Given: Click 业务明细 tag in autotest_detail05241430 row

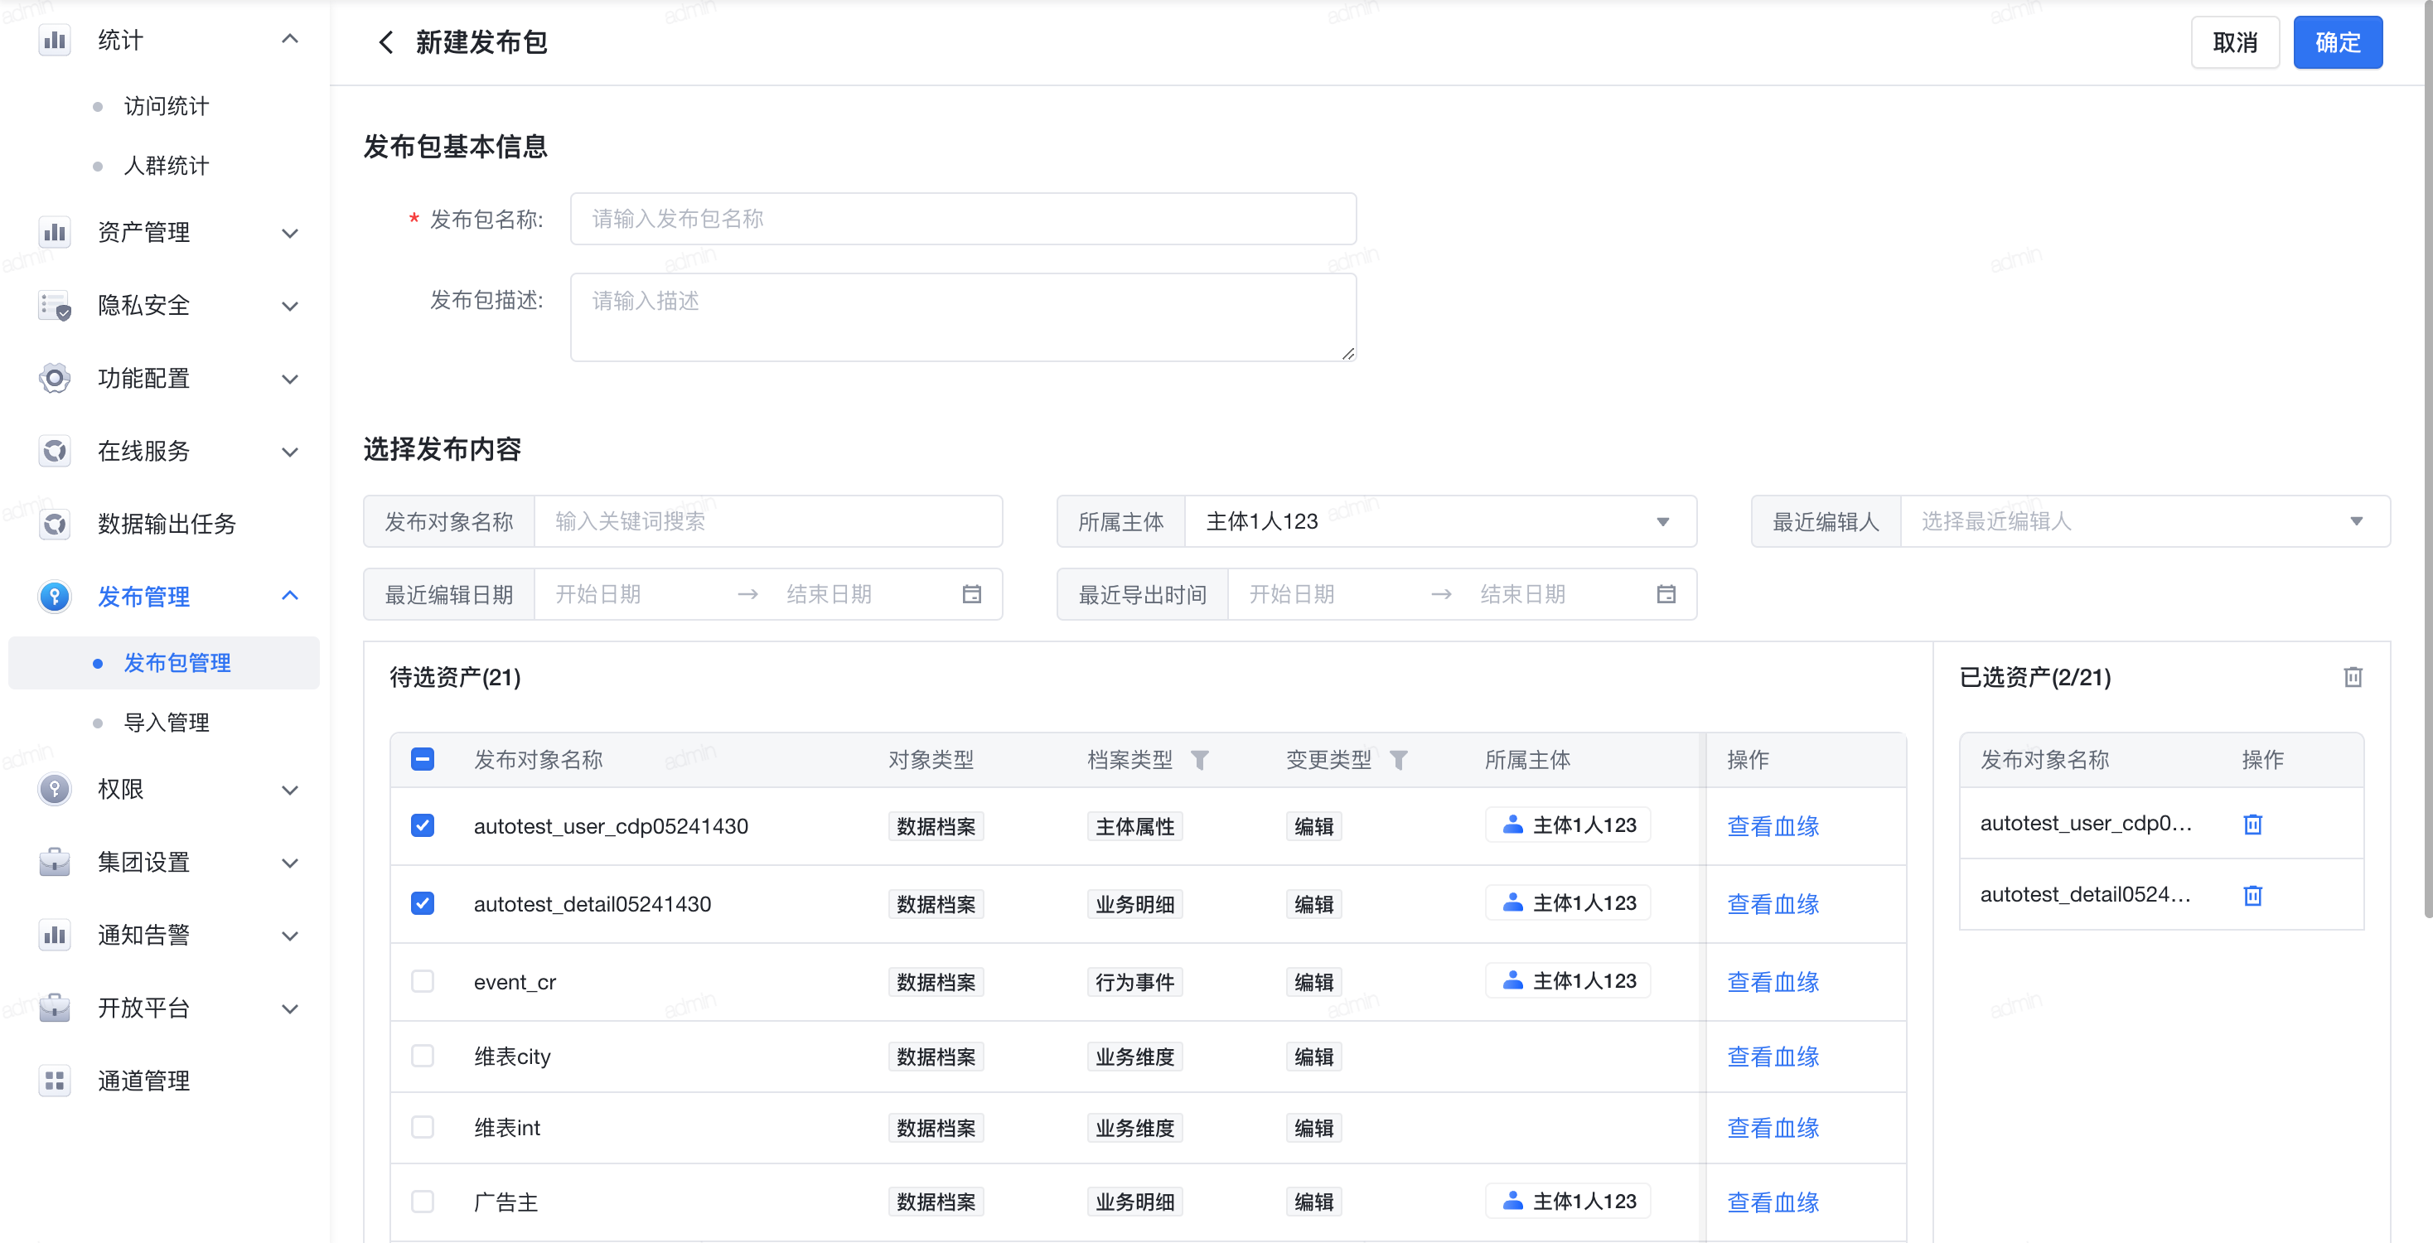Looking at the screenshot, I should (1135, 904).
